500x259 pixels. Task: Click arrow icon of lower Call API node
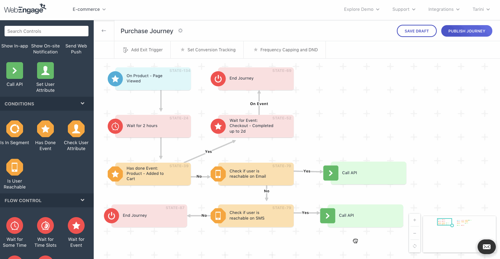coord(328,216)
